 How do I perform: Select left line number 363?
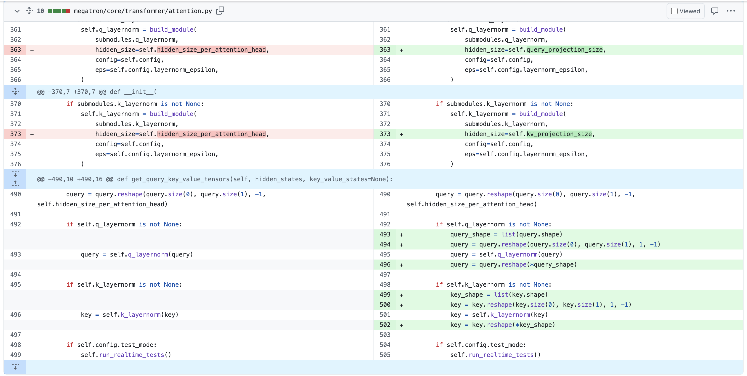point(16,49)
